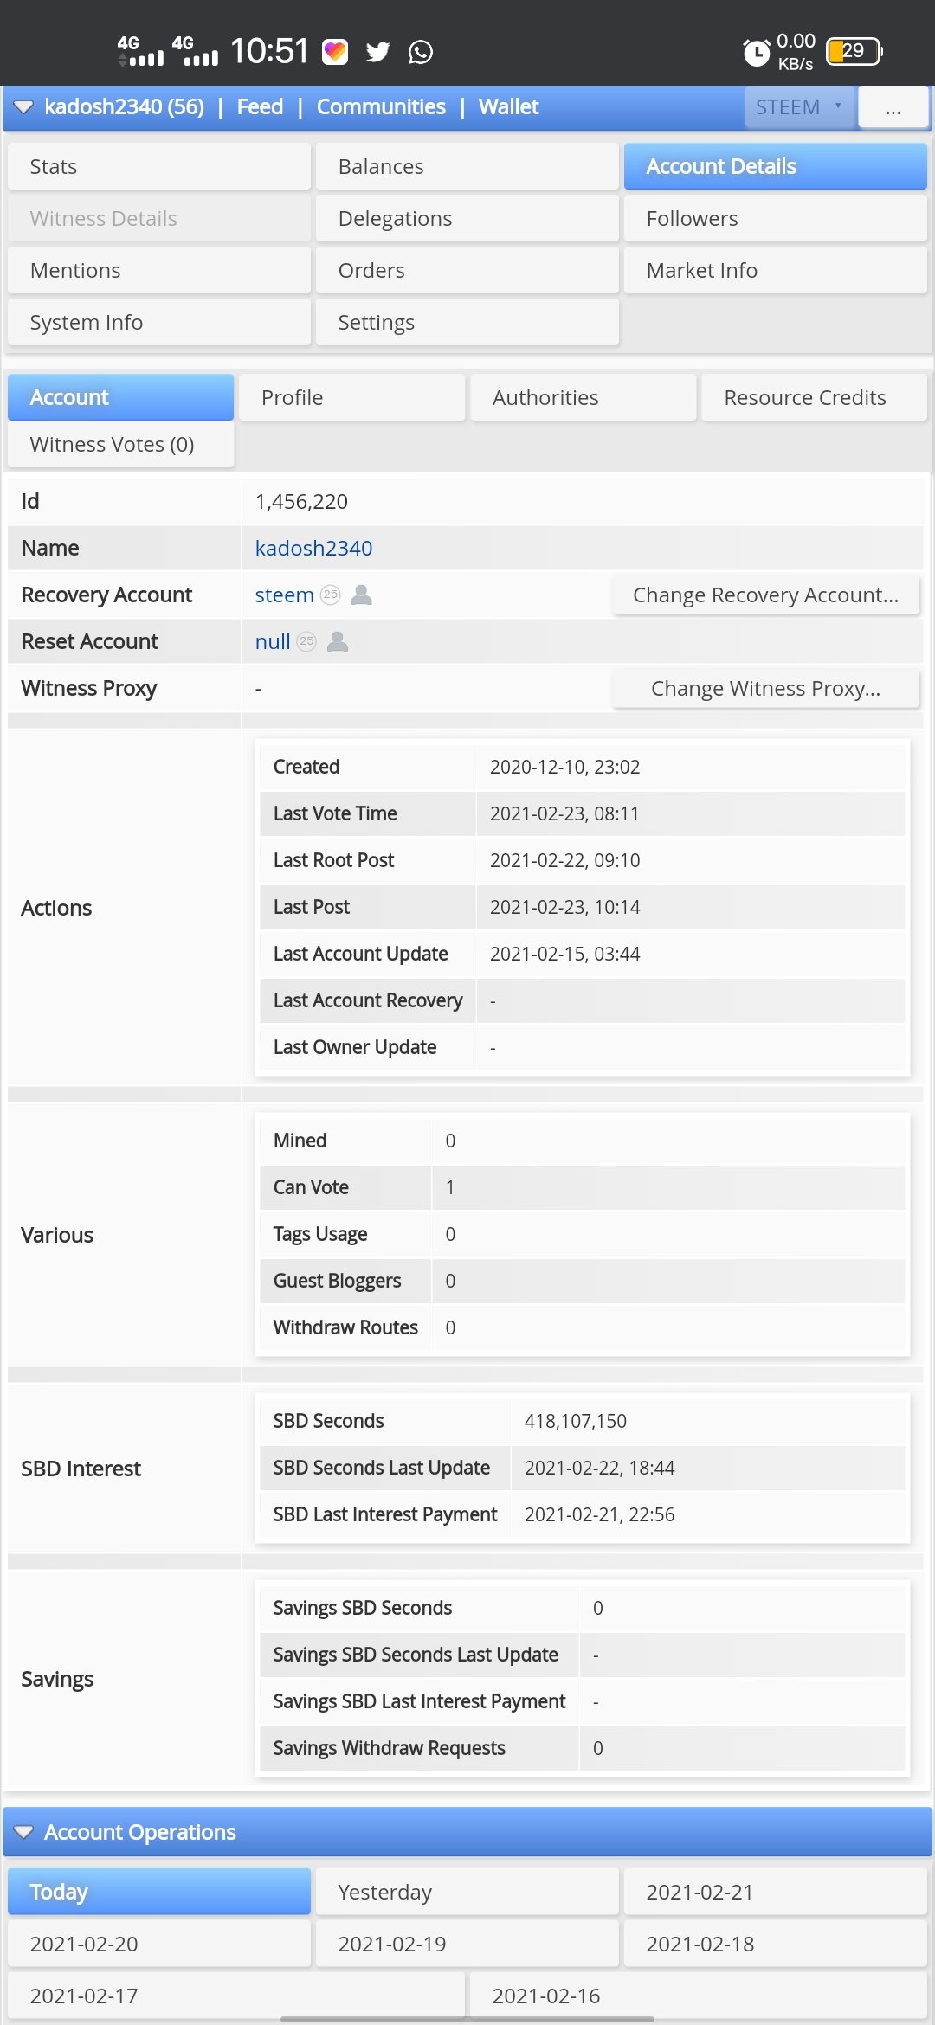Tap the heart app notification icon

coord(335,52)
